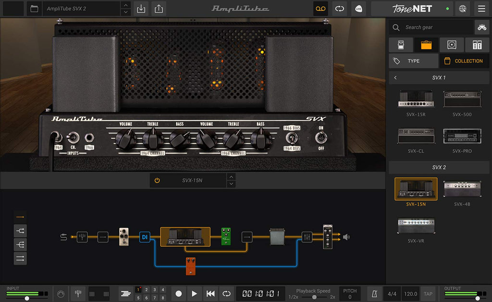492x302 pixels.
Task: Switch to Live mode icon
Action: tap(358, 9)
